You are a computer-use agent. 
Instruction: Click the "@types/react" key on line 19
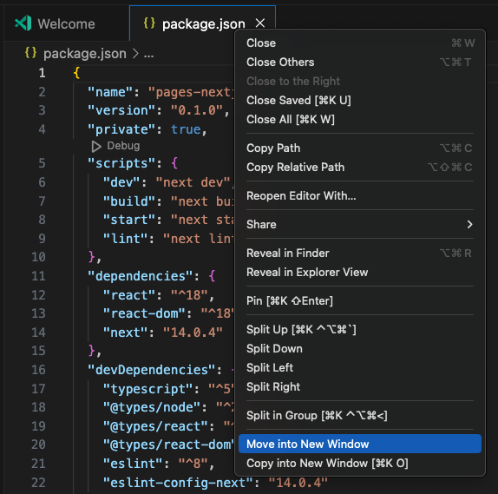point(155,426)
